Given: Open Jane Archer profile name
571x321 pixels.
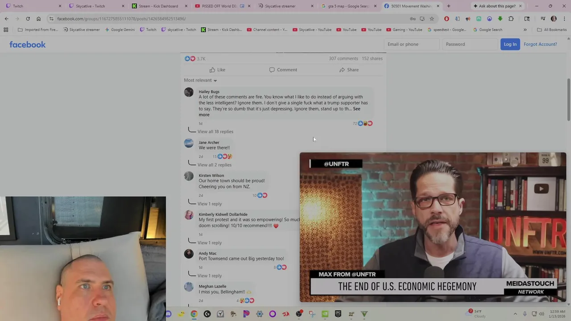Looking at the screenshot, I should tap(209, 142).
